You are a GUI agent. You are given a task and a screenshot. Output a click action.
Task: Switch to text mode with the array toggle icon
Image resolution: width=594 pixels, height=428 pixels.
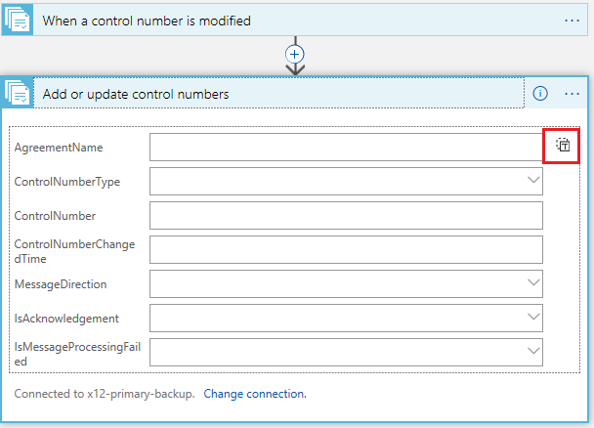click(563, 145)
